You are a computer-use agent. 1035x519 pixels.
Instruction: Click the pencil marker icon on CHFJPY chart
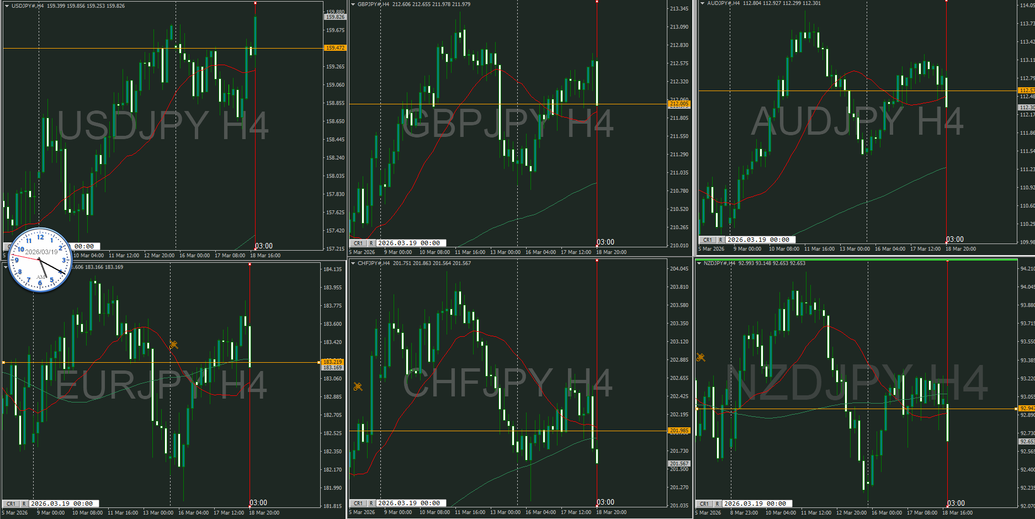coord(358,386)
